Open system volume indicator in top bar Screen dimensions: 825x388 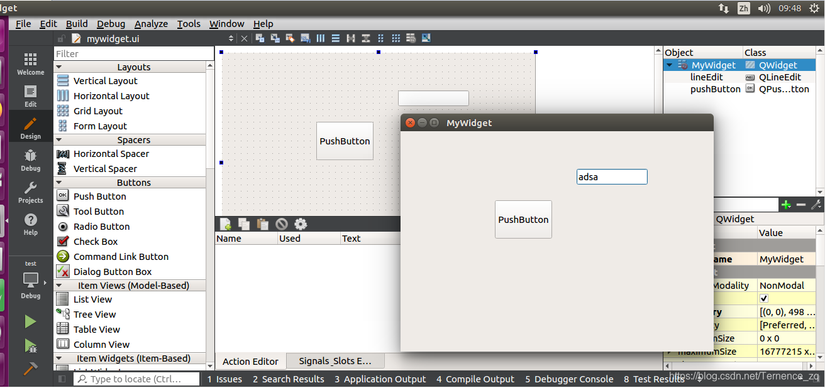pyautogui.click(x=763, y=8)
